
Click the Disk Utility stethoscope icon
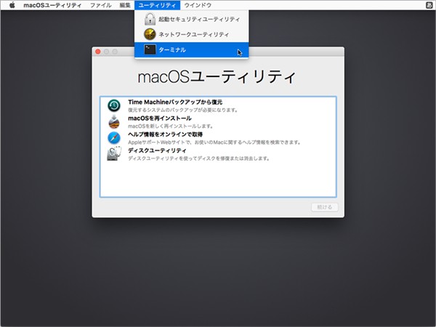(x=113, y=153)
